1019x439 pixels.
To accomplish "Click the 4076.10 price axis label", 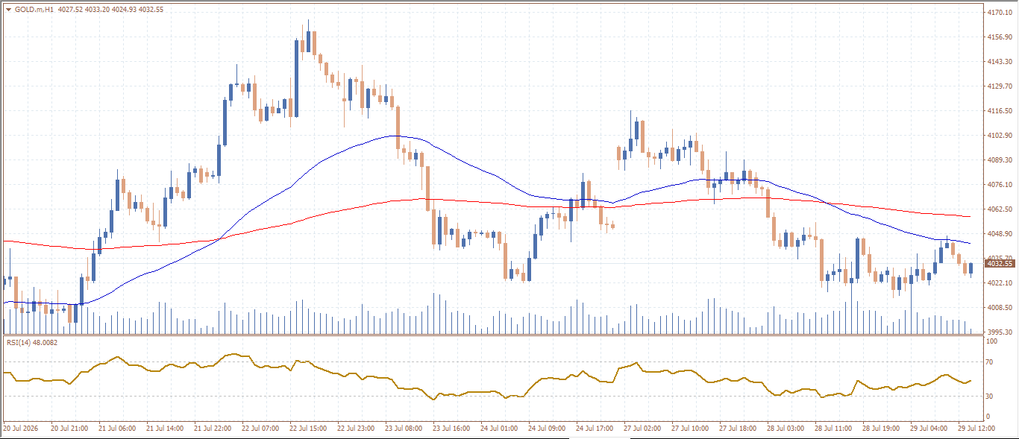I will (999, 184).
